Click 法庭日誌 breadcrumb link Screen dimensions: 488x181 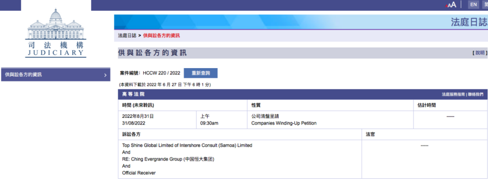point(127,35)
